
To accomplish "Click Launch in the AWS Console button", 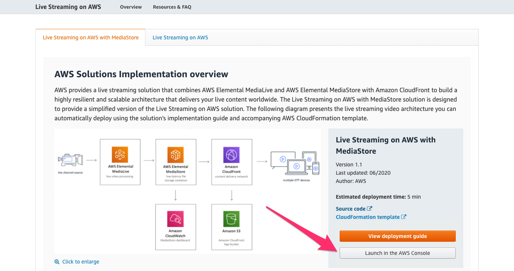I will pos(398,253).
